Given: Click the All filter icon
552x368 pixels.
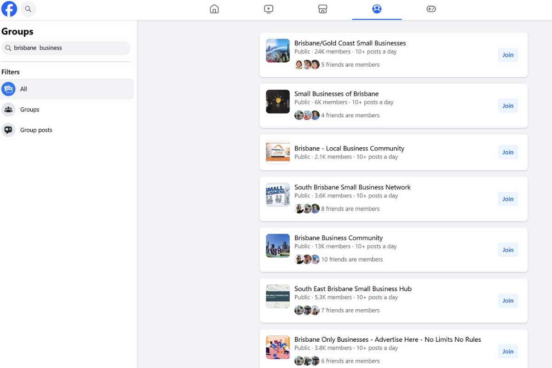Looking at the screenshot, I should click(8, 89).
